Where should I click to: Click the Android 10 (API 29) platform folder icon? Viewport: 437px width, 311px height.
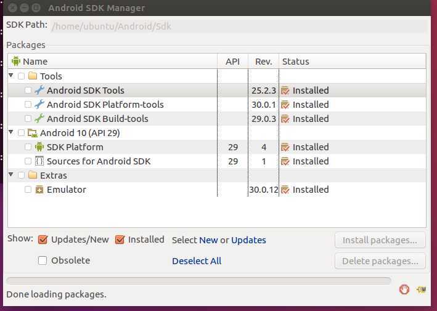pos(33,133)
